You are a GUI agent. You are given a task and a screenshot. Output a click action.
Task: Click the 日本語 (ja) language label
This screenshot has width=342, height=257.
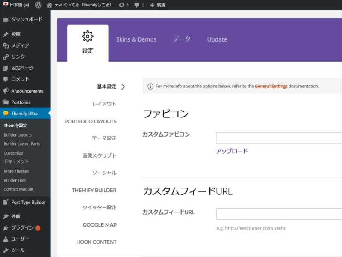point(19,5)
